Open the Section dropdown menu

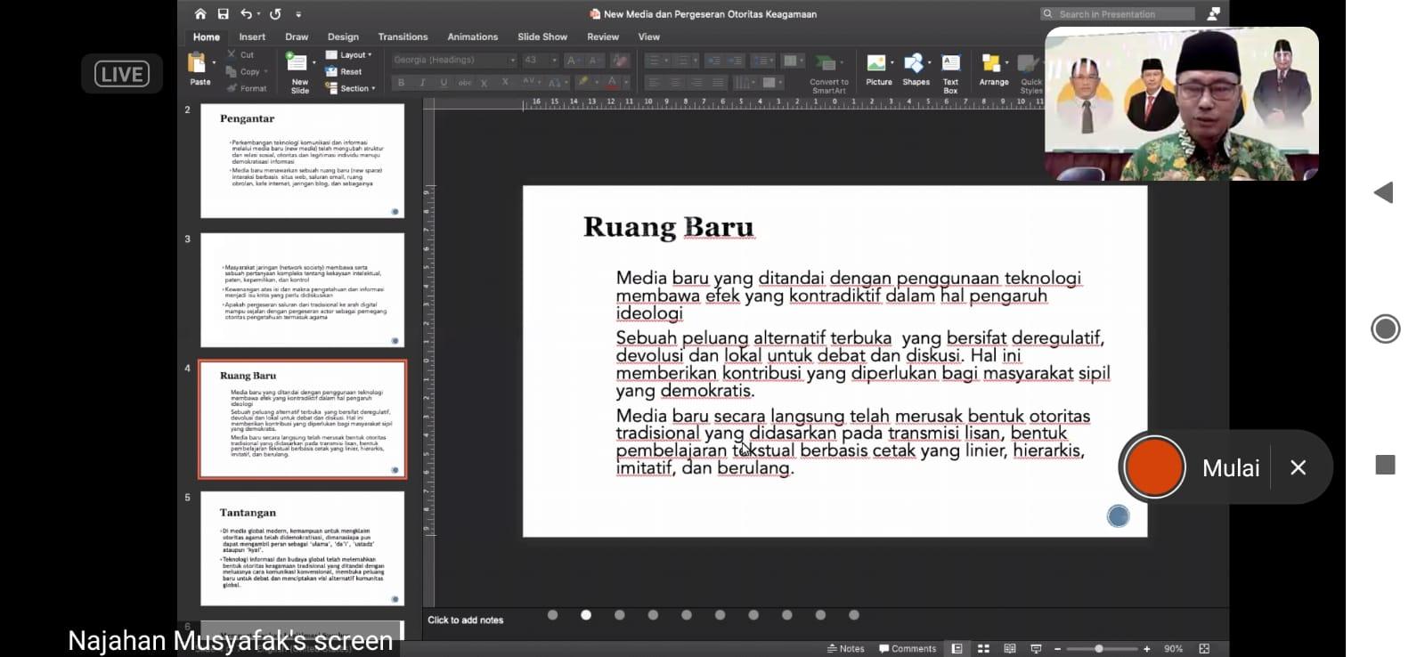pos(351,88)
